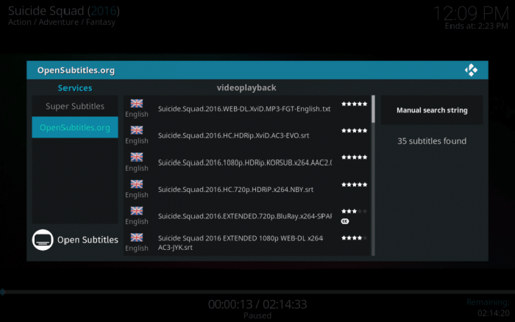Click the five-star rating of the KORSUB subtitle
The width and height of the screenshot is (515, 322).
(354, 157)
